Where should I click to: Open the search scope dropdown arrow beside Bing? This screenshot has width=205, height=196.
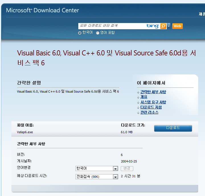(169, 26)
